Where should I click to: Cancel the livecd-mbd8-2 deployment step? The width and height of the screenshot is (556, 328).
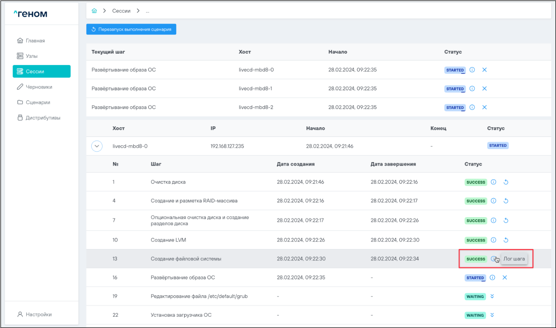pos(484,108)
